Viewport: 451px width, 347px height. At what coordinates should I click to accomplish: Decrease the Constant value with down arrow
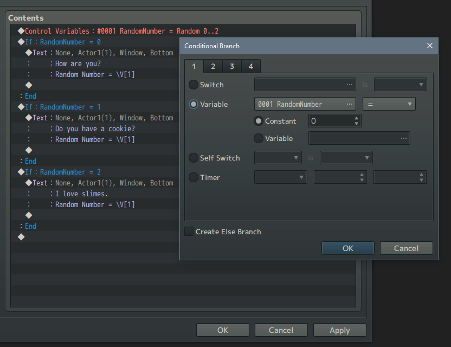(x=356, y=124)
